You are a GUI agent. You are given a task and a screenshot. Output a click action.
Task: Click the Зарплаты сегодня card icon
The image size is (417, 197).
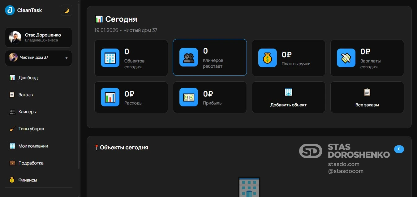tap(346, 58)
